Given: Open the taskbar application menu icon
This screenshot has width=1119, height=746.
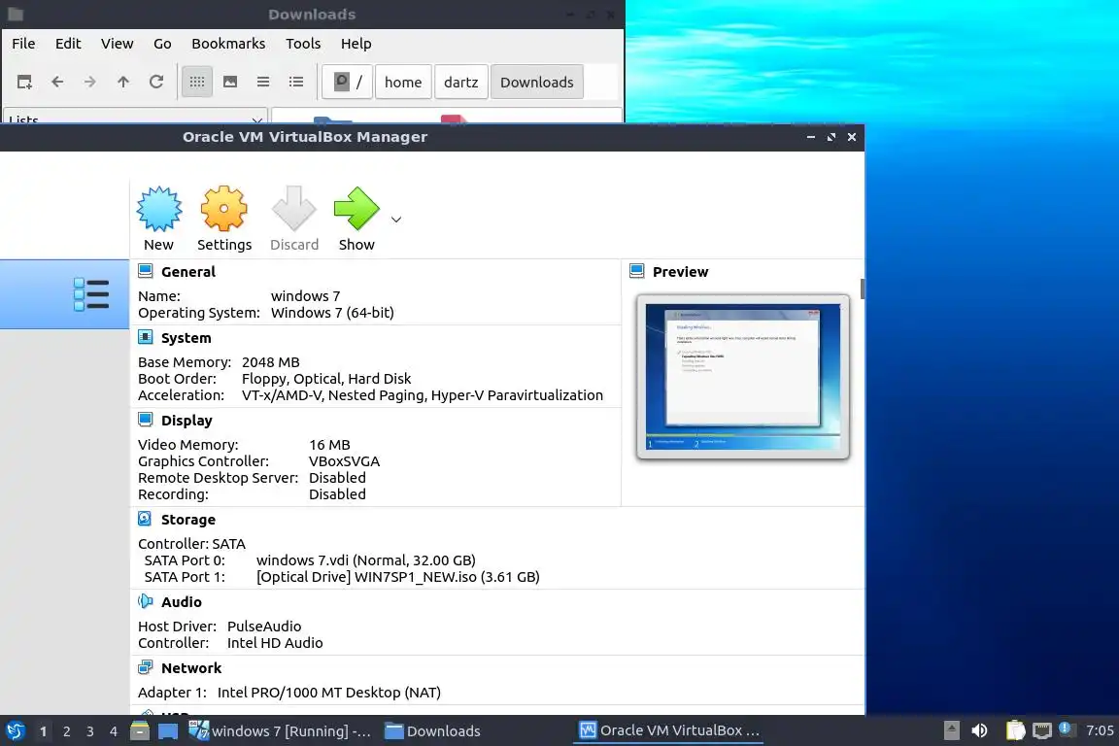Looking at the screenshot, I should 16,730.
